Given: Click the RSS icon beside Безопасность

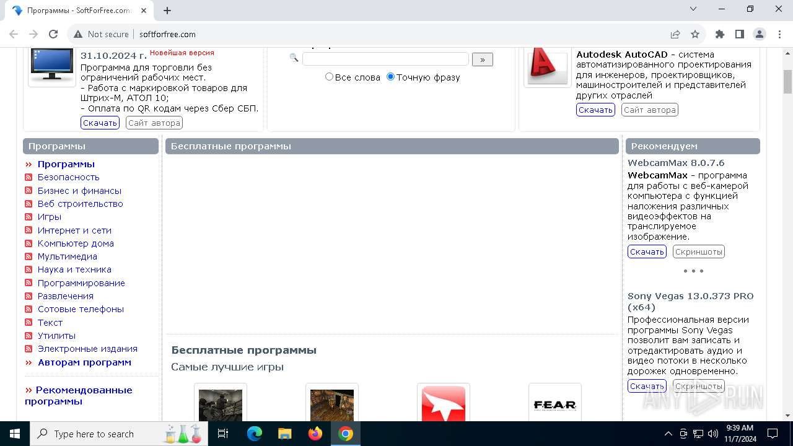Looking at the screenshot, I should tap(28, 177).
